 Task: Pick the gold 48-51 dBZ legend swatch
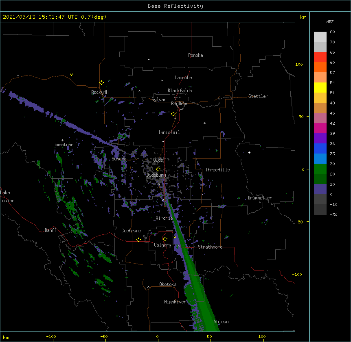pyautogui.click(x=320, y=98)
